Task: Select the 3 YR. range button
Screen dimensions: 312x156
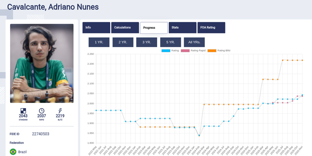Action: (x=146, y=42)
